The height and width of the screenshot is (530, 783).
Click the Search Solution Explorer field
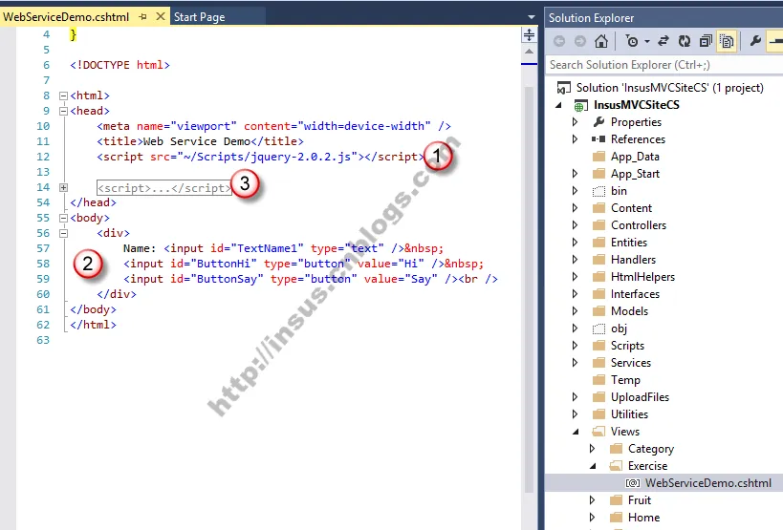(664, 65)
